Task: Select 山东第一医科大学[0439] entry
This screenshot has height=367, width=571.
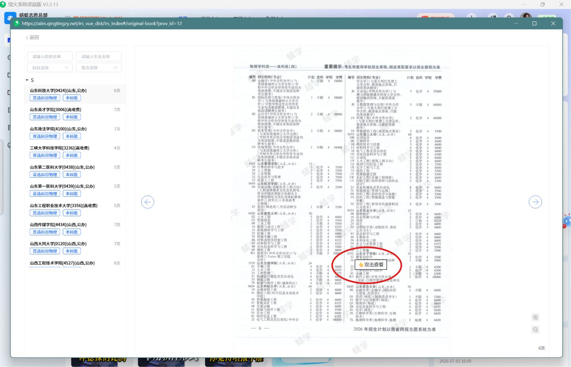Action: tap(75, 190)
